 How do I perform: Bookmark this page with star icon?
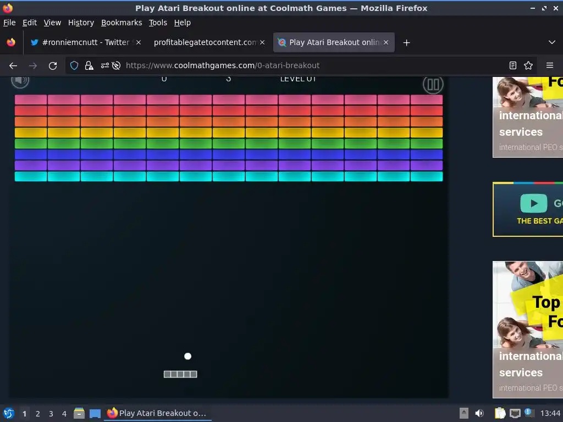pos(528,65)
